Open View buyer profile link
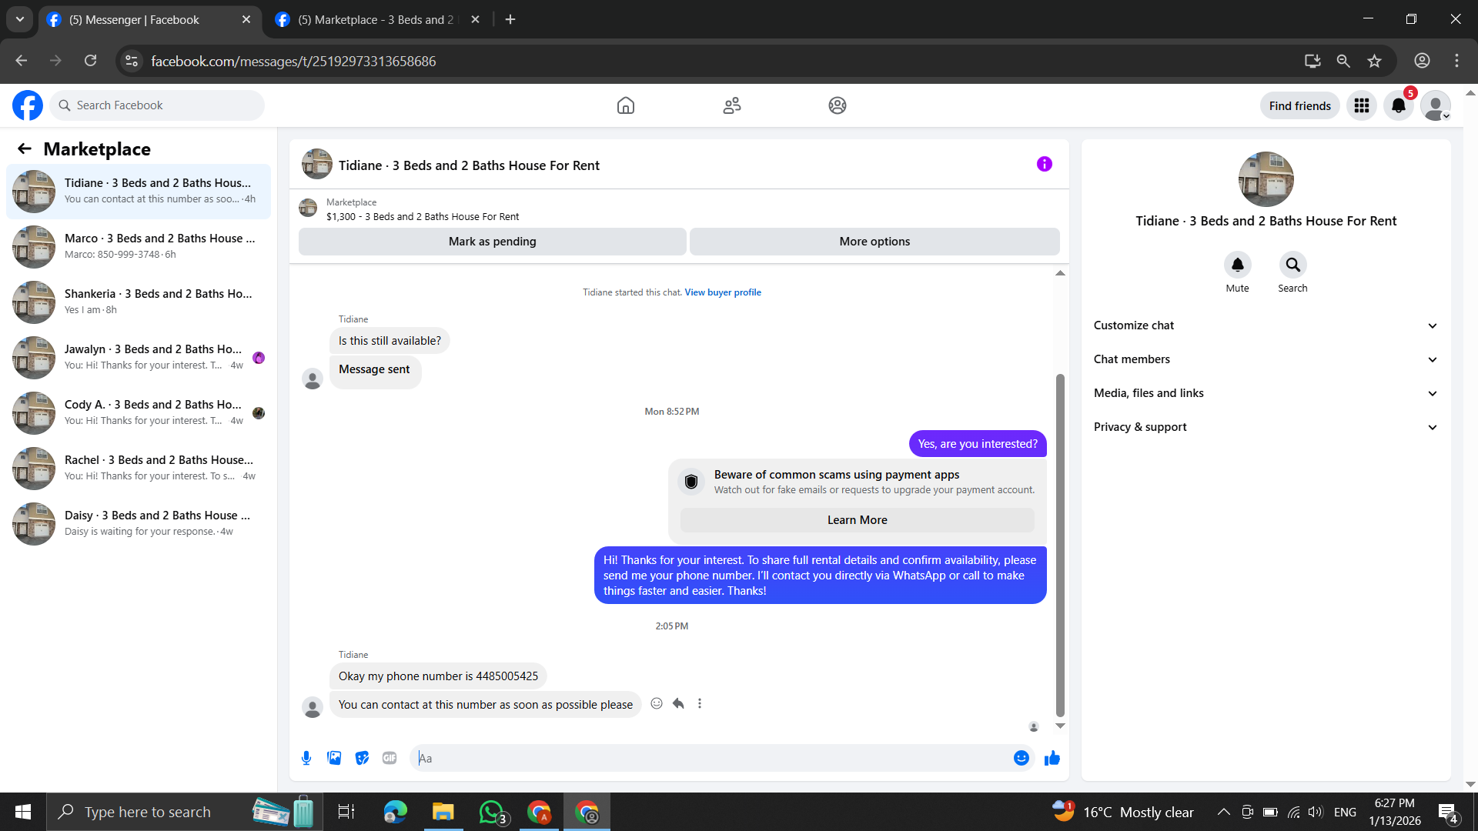Image resolution: width=1478 pixels, height=831 pixels. point(722,292)
